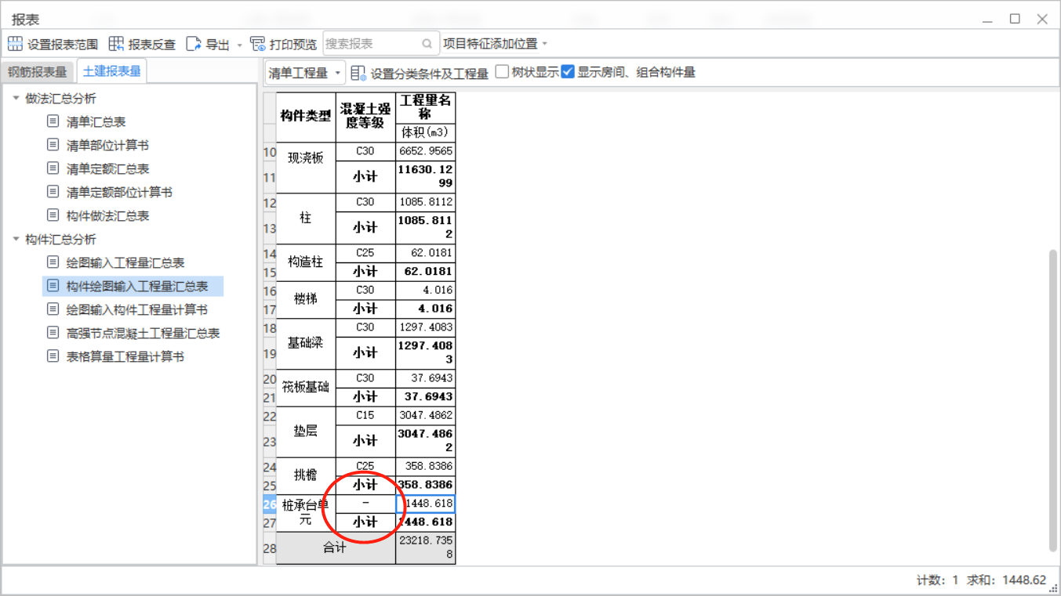Click the 体积(m3) header cell
Screen dimensions: 1061x596
[425, 133]
